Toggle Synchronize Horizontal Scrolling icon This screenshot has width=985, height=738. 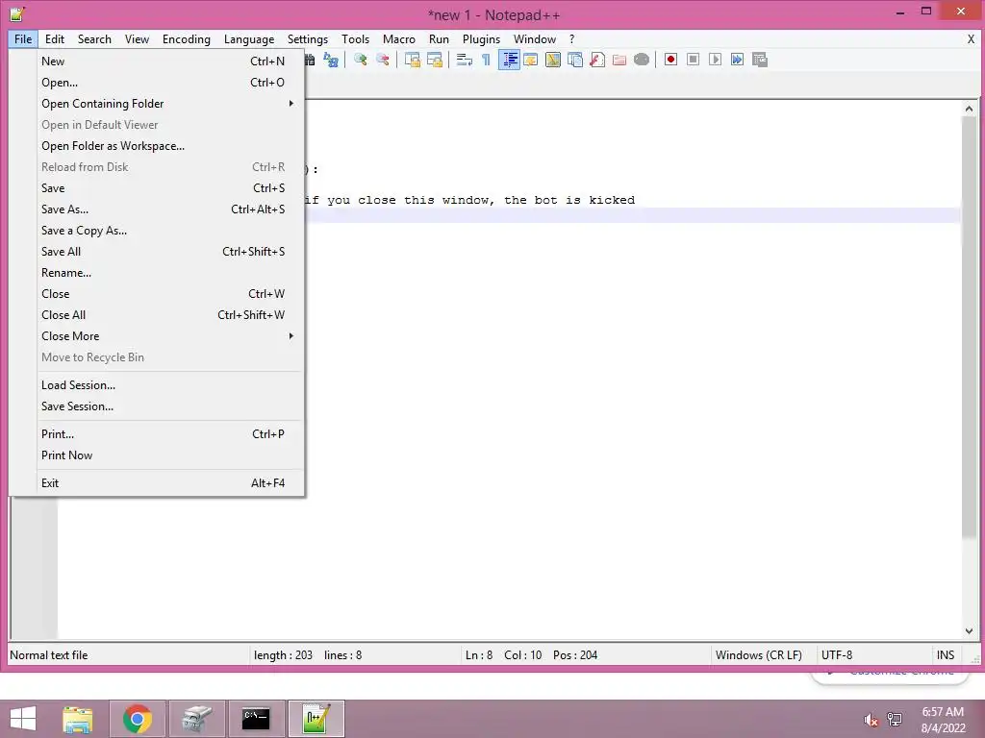pos(435,60)
